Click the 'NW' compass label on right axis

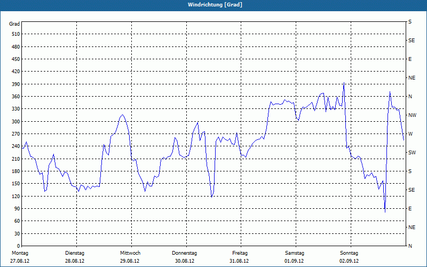(413, 115)
